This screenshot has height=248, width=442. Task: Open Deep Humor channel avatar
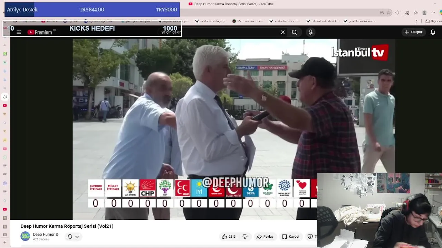25,236
